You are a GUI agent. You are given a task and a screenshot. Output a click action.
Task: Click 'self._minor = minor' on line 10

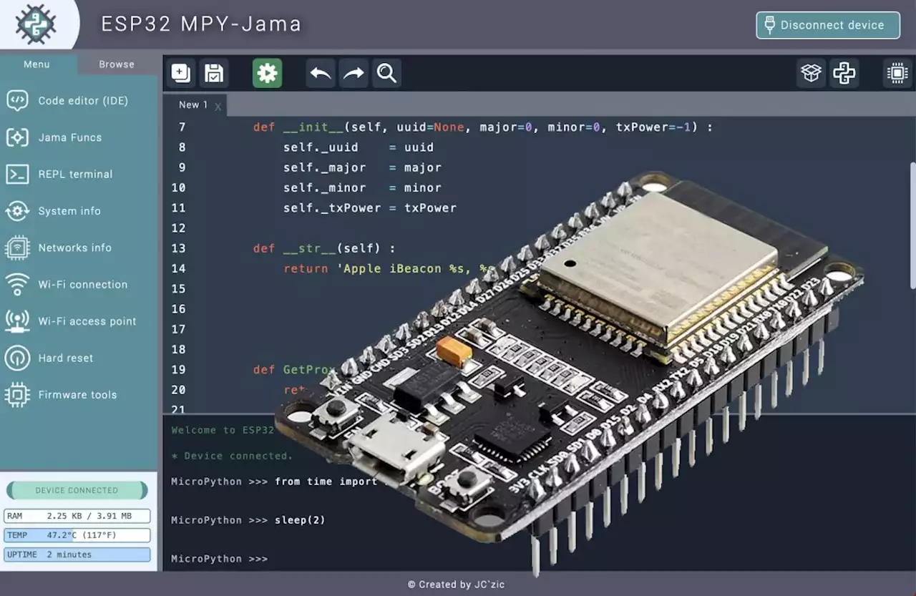pyautogui.click(x=362, y=187)
